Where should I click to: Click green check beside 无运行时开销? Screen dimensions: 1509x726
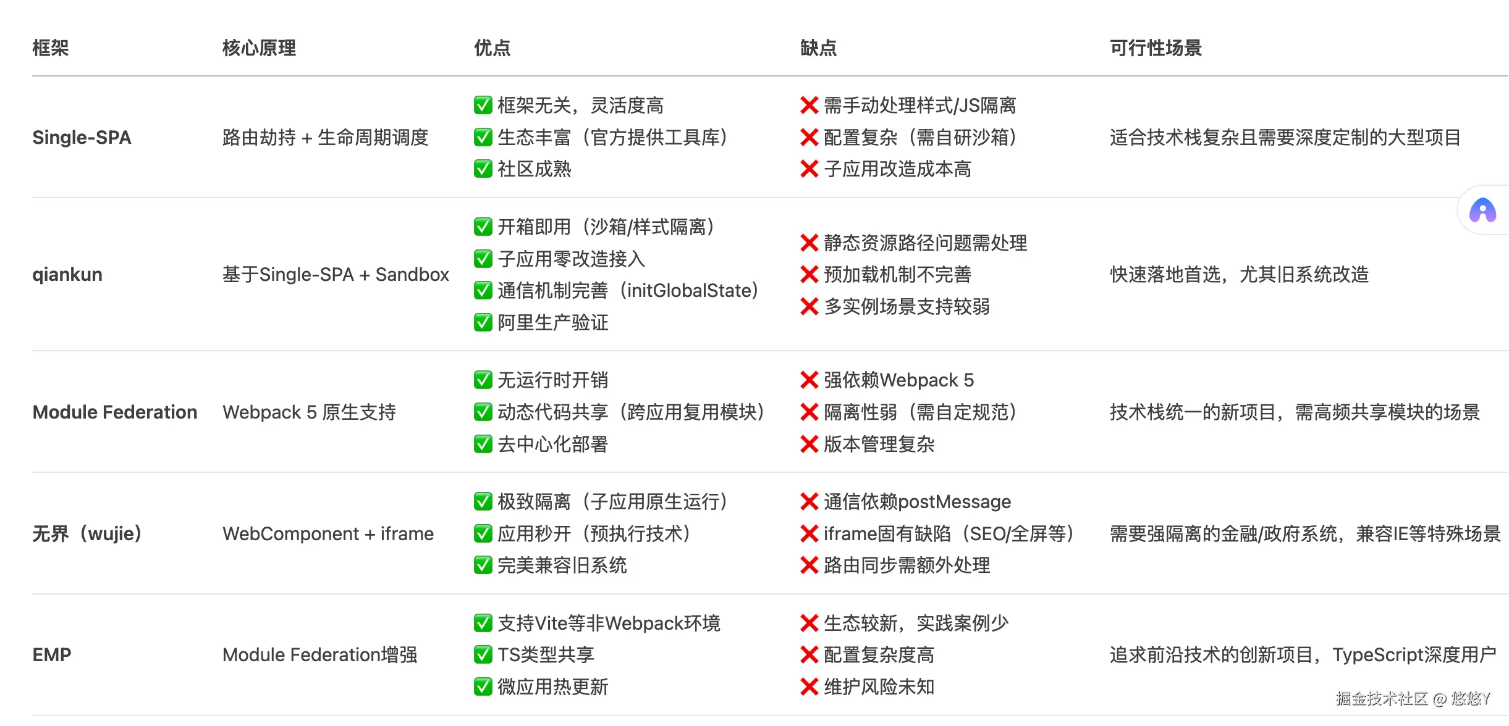coord(483,380)
